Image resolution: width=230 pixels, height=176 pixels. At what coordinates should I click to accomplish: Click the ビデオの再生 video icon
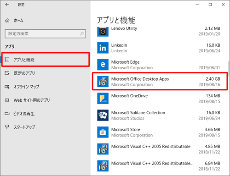(x=7, y=114)
